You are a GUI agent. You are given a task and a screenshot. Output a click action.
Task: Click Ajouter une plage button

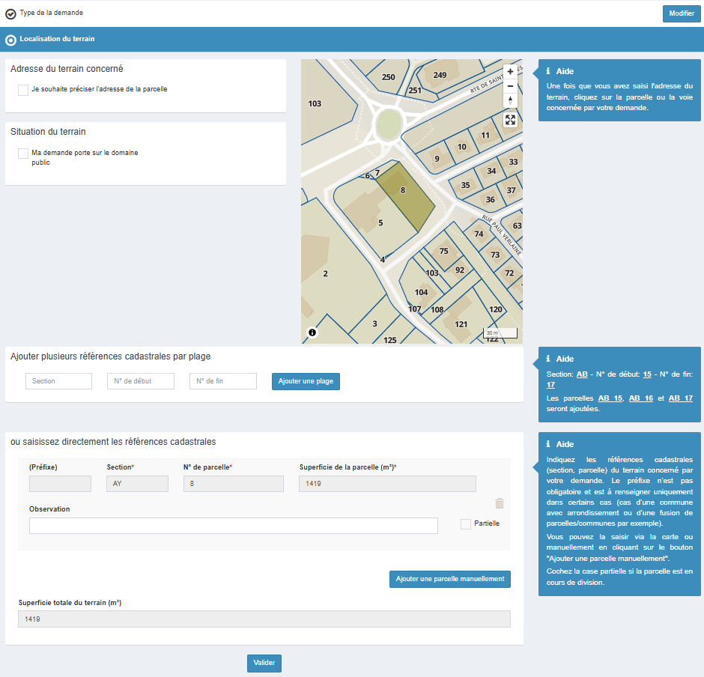coord(306,382)
